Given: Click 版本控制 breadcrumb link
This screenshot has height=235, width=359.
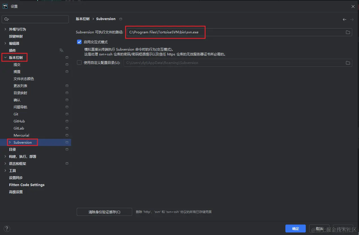Looking at the screenshot, I should point(83,19).
